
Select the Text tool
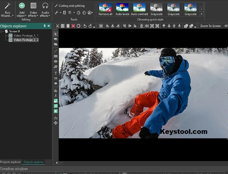pyautogui.click(x=56, y=73)
